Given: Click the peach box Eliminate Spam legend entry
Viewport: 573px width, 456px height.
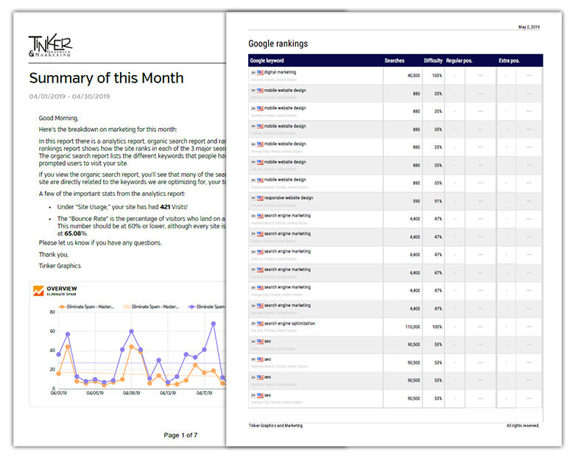Looking at the screenshot, I should (151, 307).
